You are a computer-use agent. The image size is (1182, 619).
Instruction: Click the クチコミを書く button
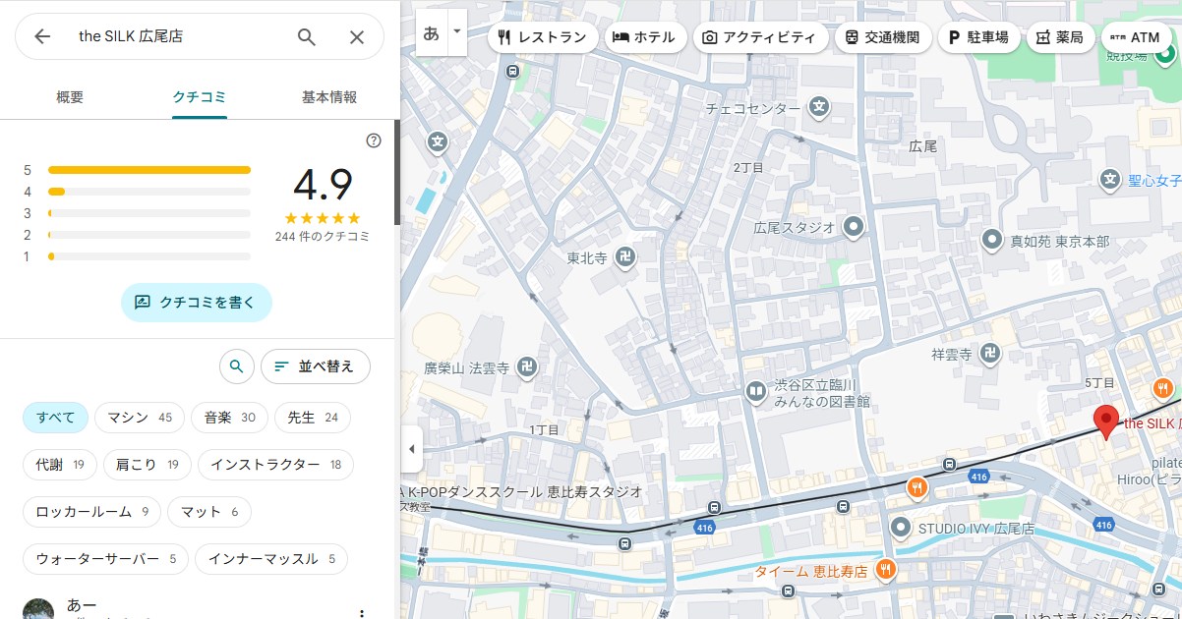[196, 303]
